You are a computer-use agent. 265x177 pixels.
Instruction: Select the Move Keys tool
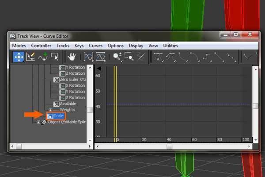click(19, 57)
